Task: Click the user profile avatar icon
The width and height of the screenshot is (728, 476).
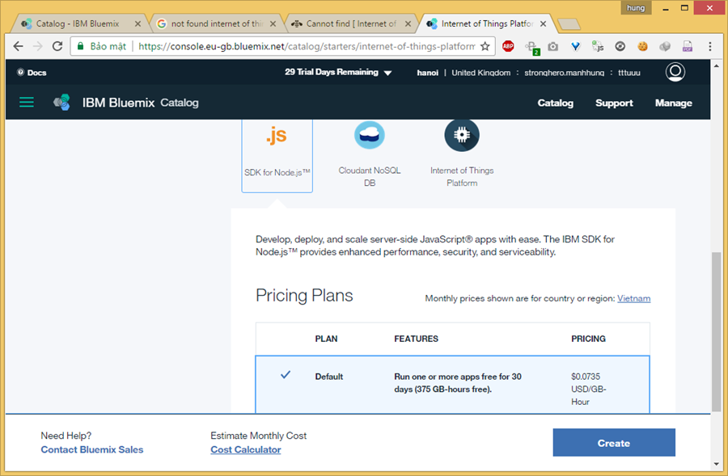Action: click(675, 73)
